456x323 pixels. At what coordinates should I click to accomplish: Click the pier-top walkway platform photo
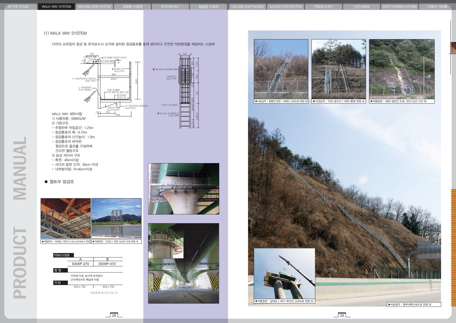tap(184, 189)
